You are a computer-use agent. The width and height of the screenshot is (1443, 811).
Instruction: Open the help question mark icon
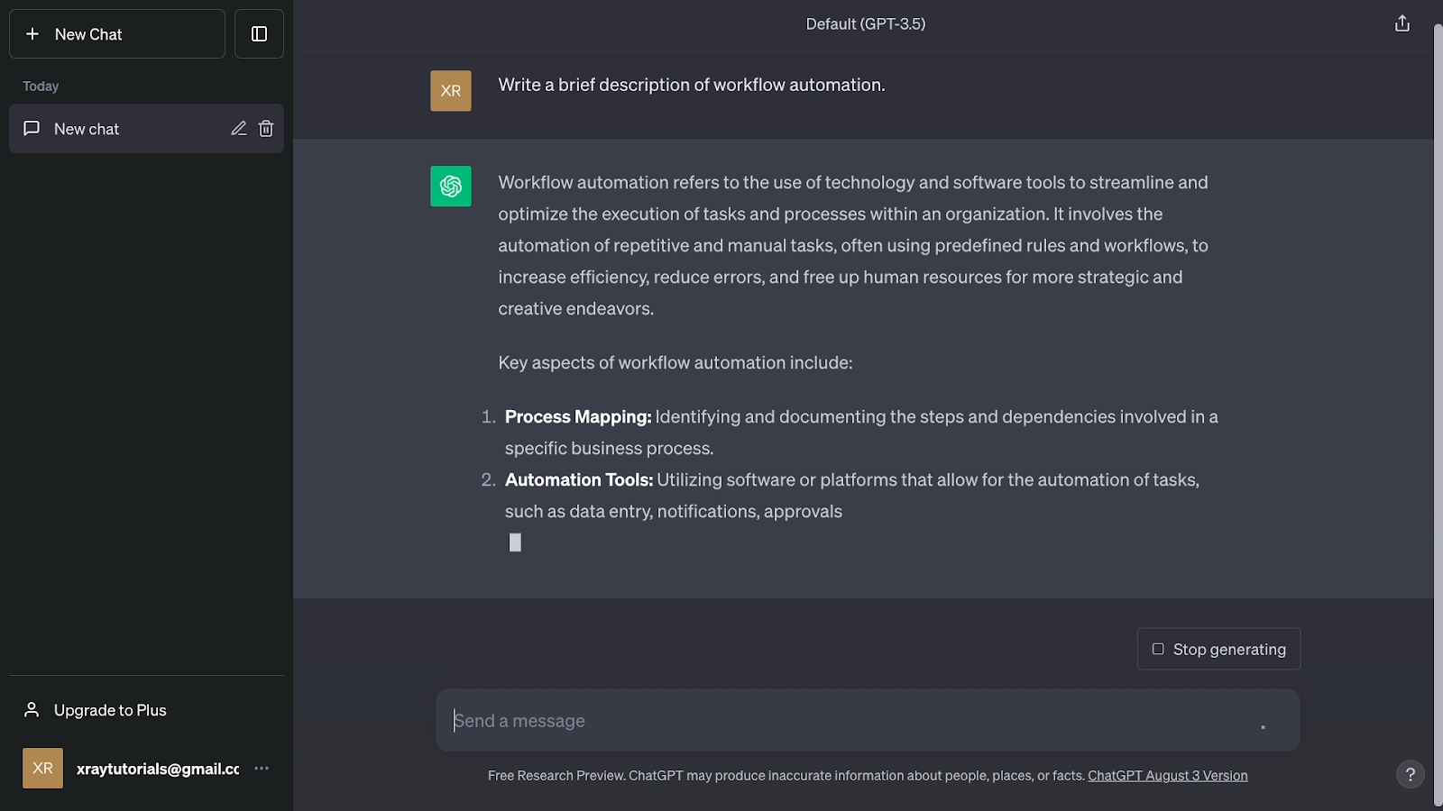pos(1410,774)
